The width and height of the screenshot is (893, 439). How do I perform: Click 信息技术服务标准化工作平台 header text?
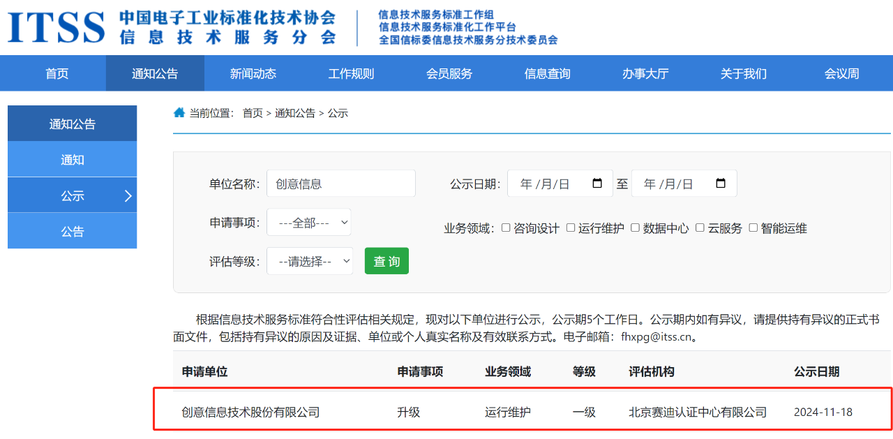coord(447,27)
